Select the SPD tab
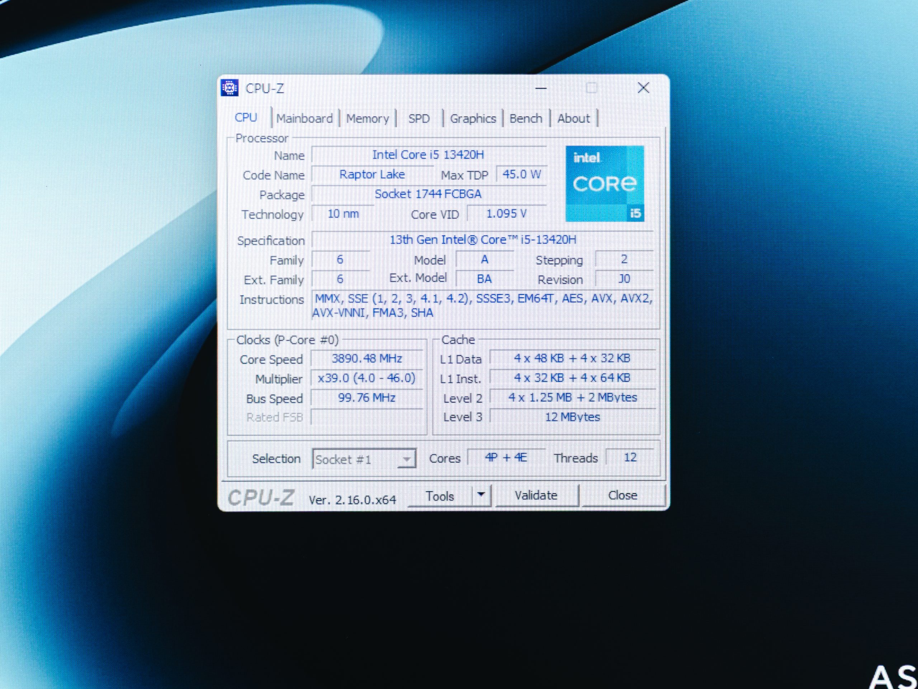The image size is (918, 689). [x=419, y=119]
